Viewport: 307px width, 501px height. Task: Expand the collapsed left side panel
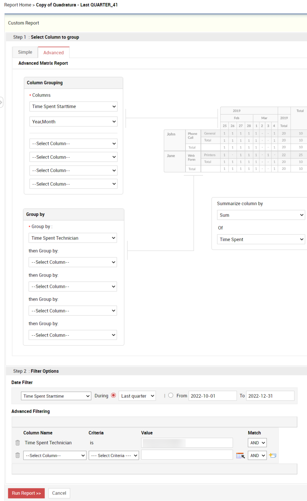pos(1,102)
